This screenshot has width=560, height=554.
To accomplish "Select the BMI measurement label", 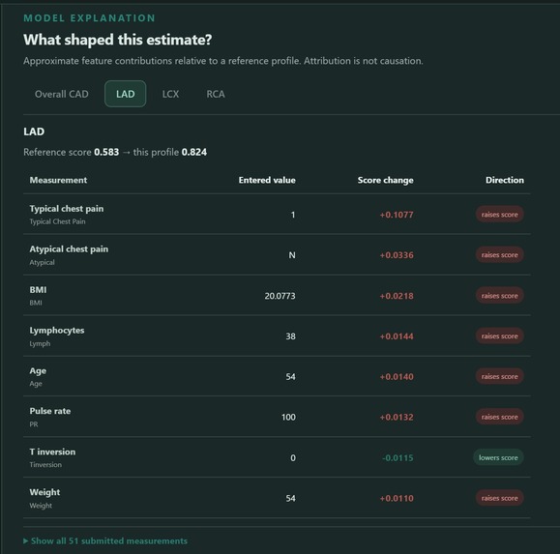I will click(x=38, y=289).
